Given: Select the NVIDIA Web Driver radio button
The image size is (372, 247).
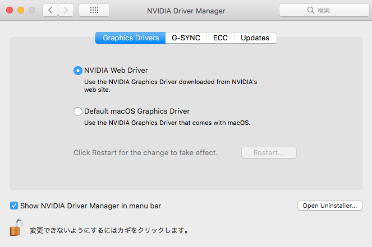Looking at the screenshot, I should tap(78, 71).
